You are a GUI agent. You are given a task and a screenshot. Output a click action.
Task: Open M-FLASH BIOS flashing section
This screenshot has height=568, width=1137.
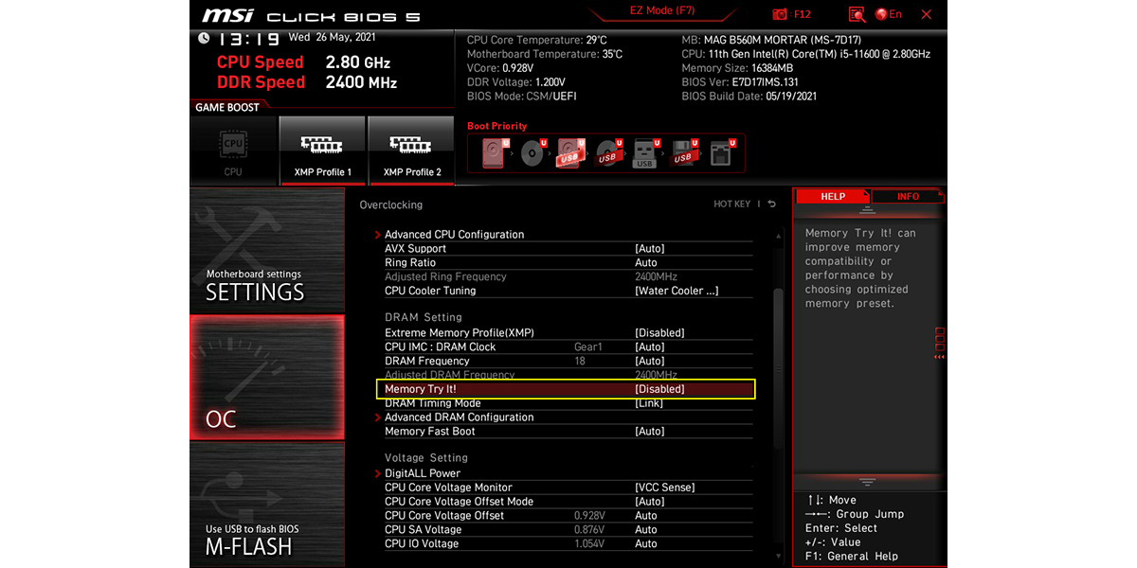[x=267, y=505]
